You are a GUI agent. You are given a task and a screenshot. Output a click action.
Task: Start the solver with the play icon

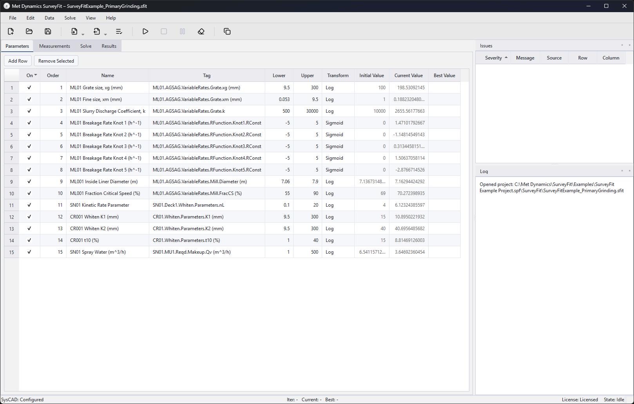pyautogui.click(x=145, y=31)
